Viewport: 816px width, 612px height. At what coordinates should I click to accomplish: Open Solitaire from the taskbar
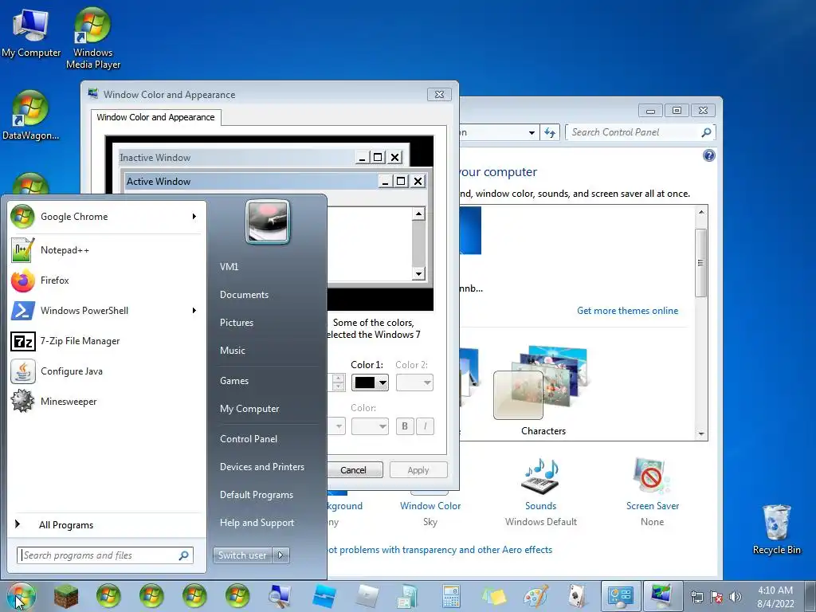tap(577, 596)
